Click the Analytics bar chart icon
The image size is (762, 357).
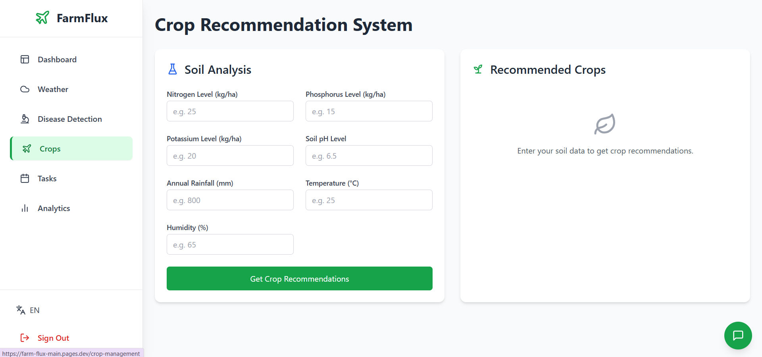25,208
